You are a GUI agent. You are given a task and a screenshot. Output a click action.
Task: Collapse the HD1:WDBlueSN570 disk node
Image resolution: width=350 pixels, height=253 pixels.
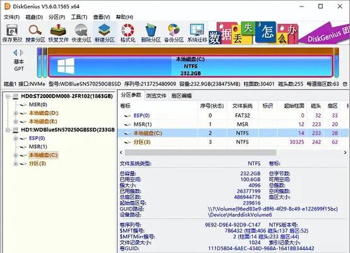pyautogui.click(x=8, y=130)
